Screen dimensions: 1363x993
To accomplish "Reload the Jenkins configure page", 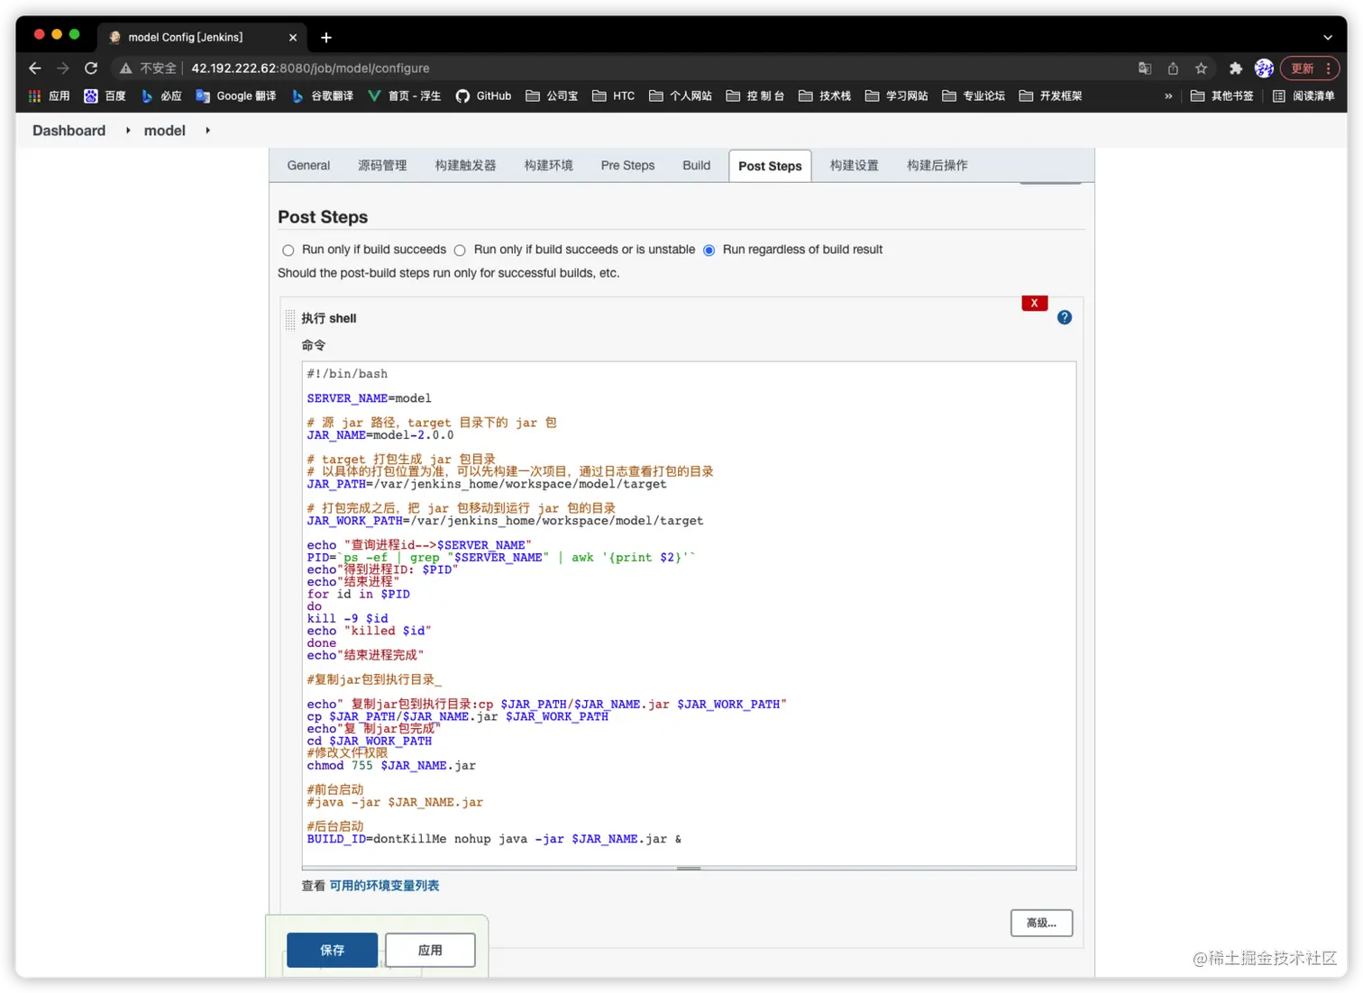I will coord(90,68).
